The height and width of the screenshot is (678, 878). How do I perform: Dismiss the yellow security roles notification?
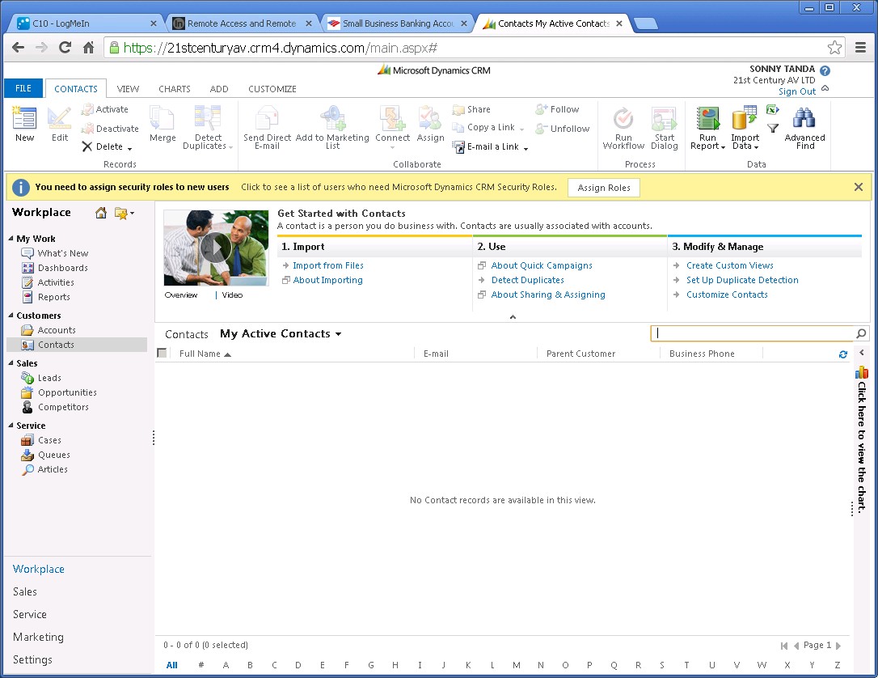[x=858, y=187]
